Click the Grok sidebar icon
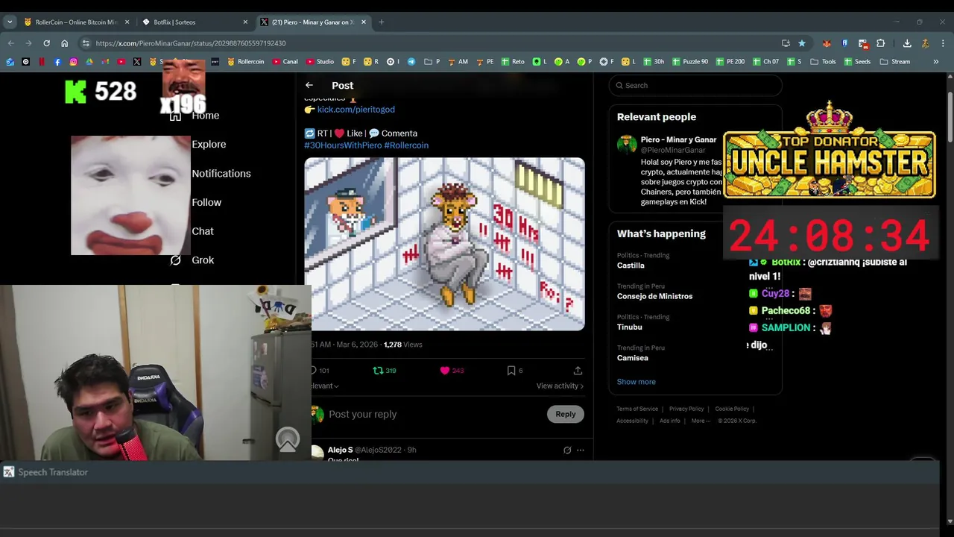 coord(175,260)
